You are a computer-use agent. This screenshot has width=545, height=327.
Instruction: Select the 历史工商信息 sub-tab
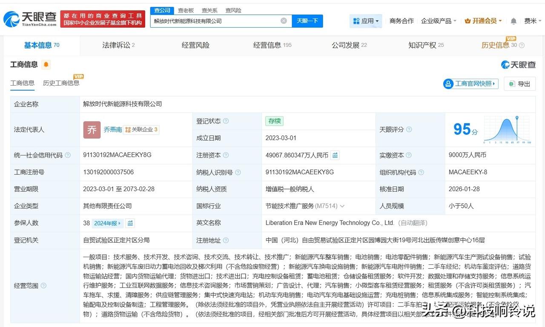click(x=61, y=83)
